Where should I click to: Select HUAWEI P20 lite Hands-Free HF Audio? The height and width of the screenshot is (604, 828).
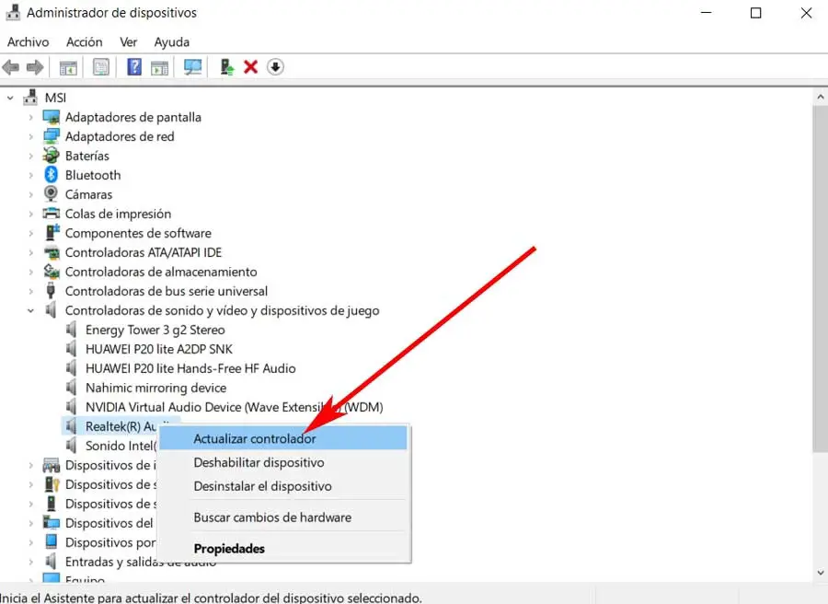(190, 368)
